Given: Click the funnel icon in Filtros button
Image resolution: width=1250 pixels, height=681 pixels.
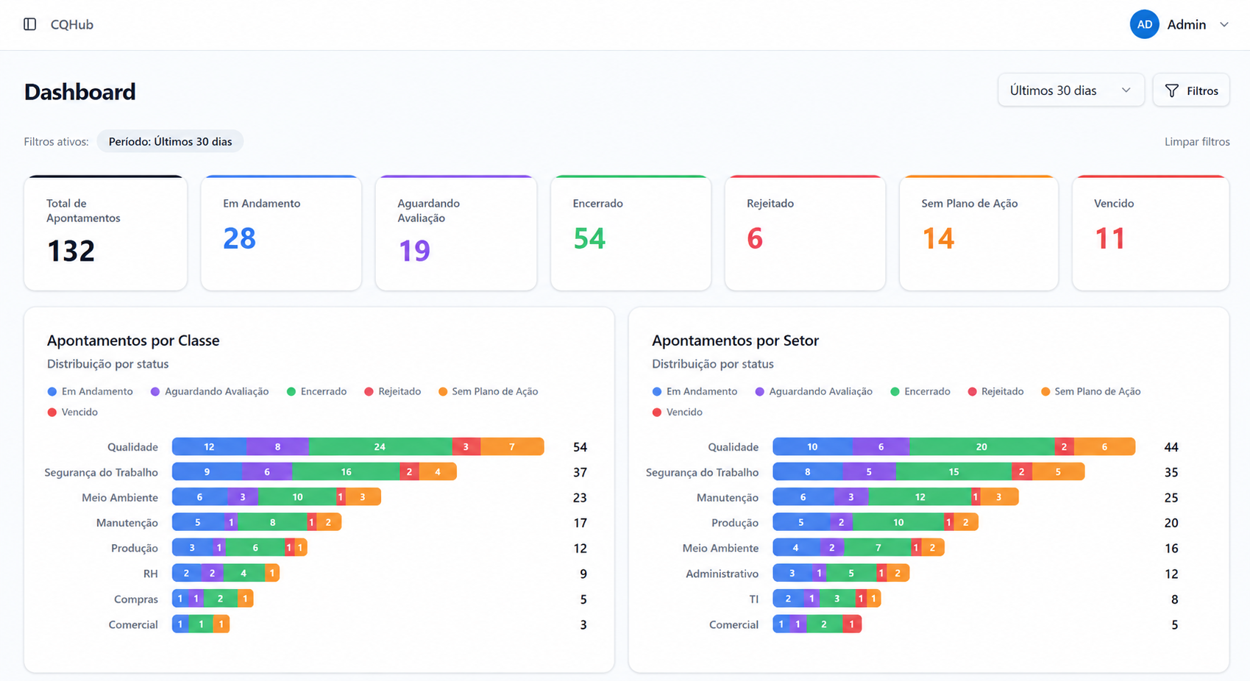Looking at the screenshot, I should click(1172, 90).
